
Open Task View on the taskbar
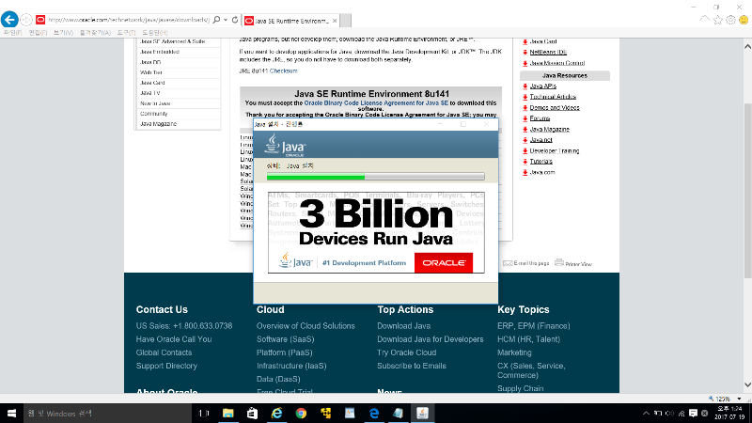[x=204, y=413]
